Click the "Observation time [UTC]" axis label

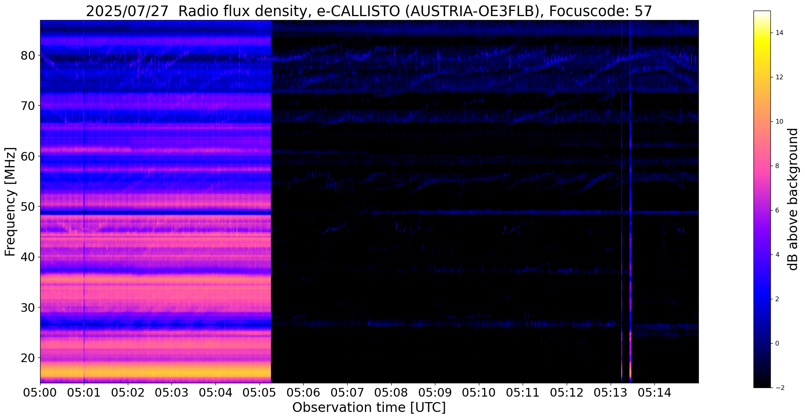coord(369,407)
